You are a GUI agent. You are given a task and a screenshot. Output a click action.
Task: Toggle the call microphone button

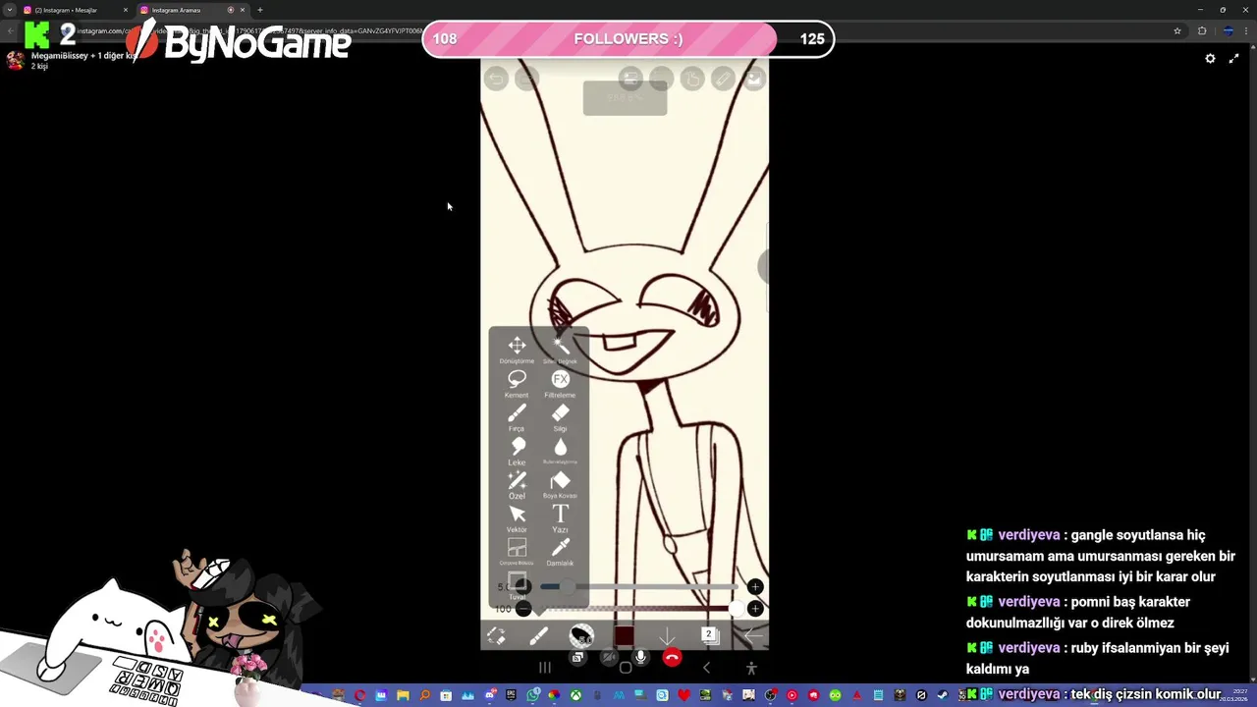coord(640,658)
